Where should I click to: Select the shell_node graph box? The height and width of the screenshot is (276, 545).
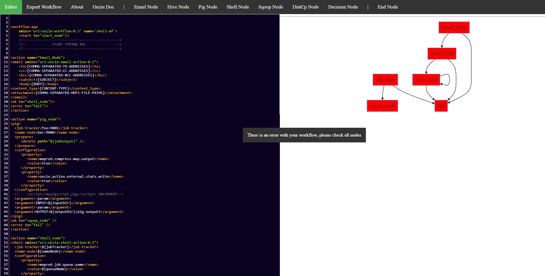pos(442,54)
